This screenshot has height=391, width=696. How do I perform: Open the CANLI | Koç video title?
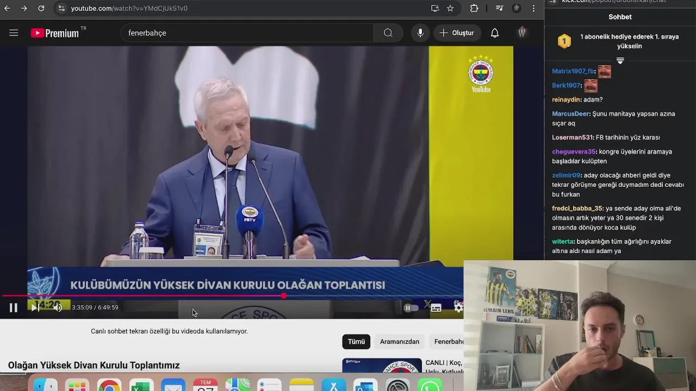pyautogui.click(x=444, y=367)
